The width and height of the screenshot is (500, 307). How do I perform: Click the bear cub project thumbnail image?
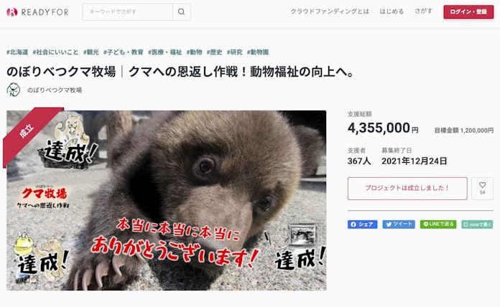click(166, 200)
